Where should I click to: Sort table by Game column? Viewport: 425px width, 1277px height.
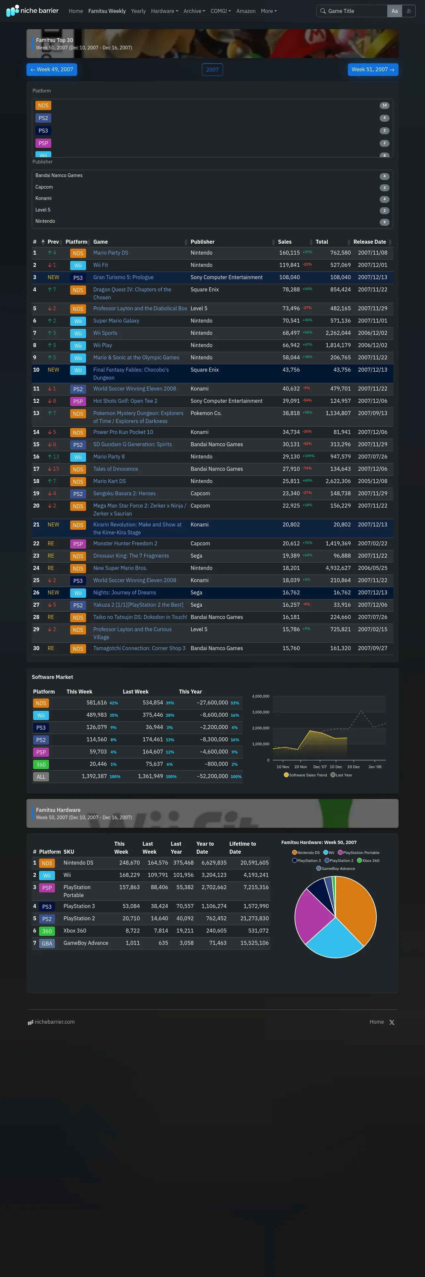point(140,242)
